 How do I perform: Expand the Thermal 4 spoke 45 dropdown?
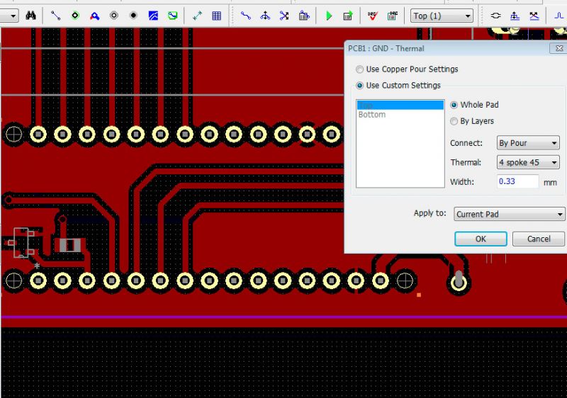(527, 162)
